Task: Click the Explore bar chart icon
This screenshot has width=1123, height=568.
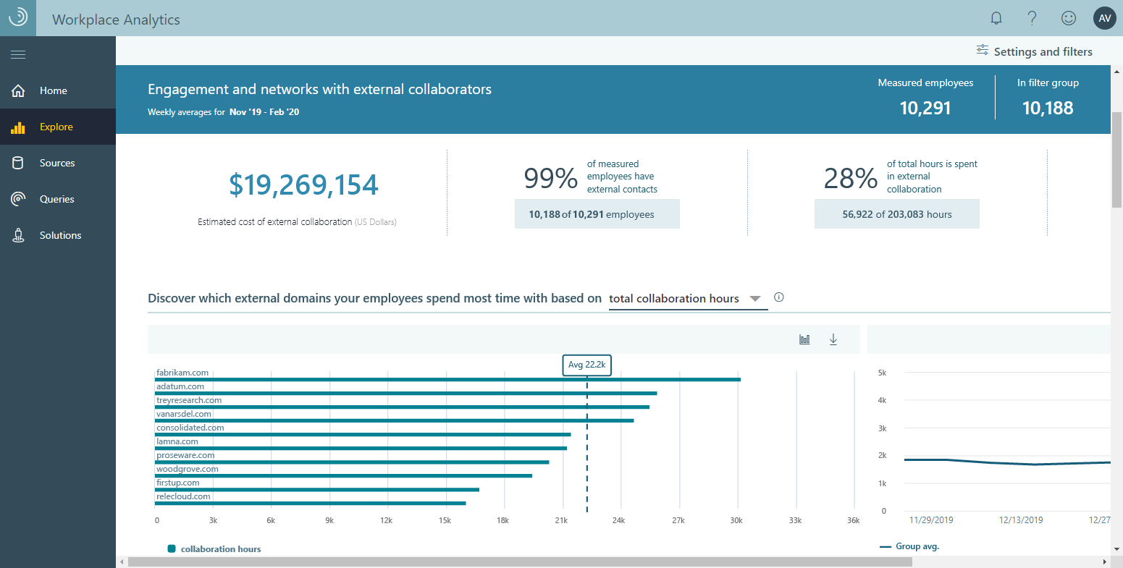Action: click(18, 127)
